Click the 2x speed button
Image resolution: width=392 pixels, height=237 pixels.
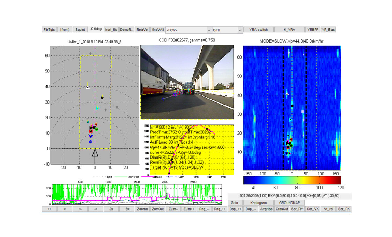[111, 209]
